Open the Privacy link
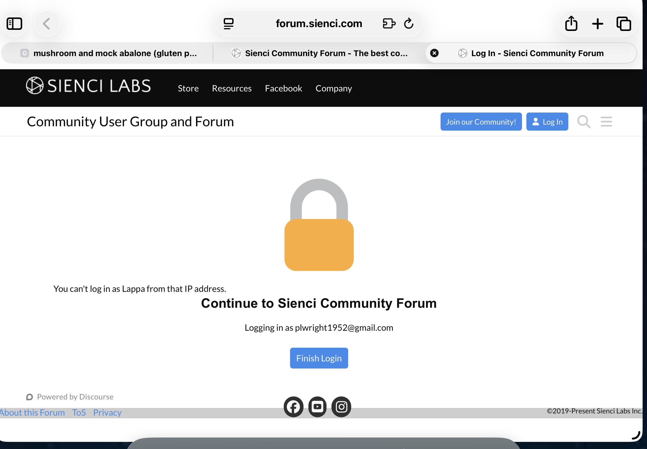 [107, 412]
